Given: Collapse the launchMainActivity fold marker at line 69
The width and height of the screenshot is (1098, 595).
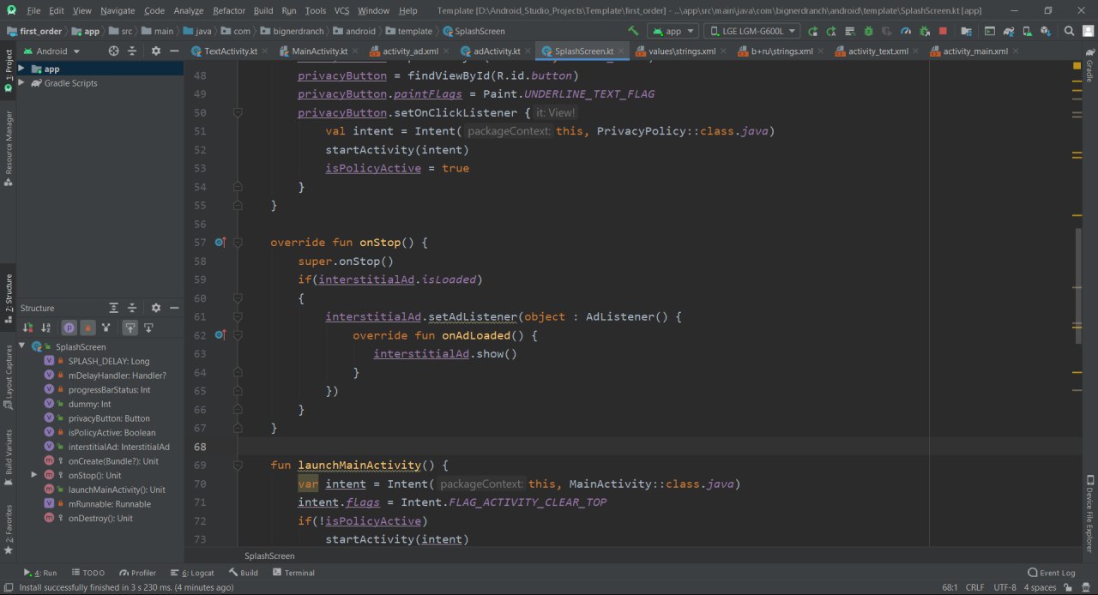Looking at the screenshot, I should tap(238, 466).
